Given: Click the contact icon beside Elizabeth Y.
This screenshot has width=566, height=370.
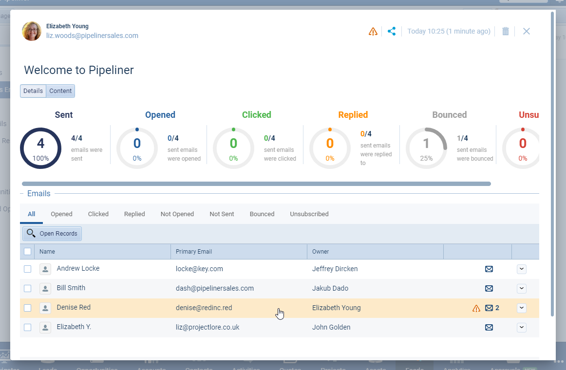Looking at the screenshot, I should pyautogui.click(x=45, y=328).
